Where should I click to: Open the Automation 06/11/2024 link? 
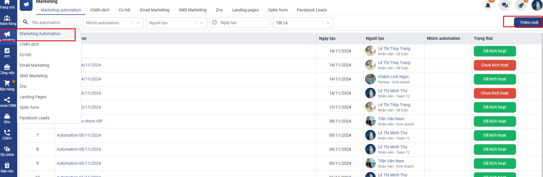[79, 163]
